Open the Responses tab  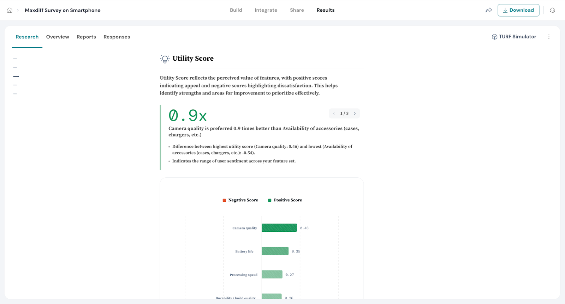117,37
